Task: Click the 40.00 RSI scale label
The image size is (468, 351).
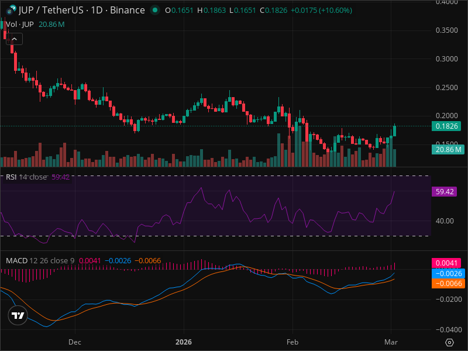Action: tap(445, 221)
